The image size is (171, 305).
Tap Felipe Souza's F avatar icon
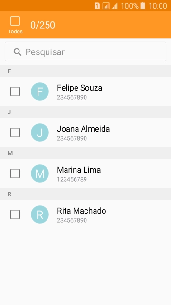click(x=40, y=91)
